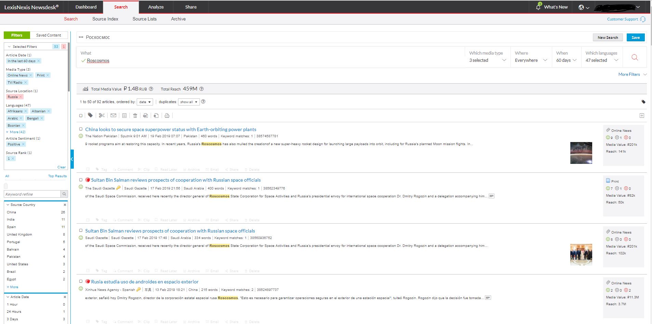
Task: Remove the Positive sentiment filter chip
Action: (x=23, y=144)
